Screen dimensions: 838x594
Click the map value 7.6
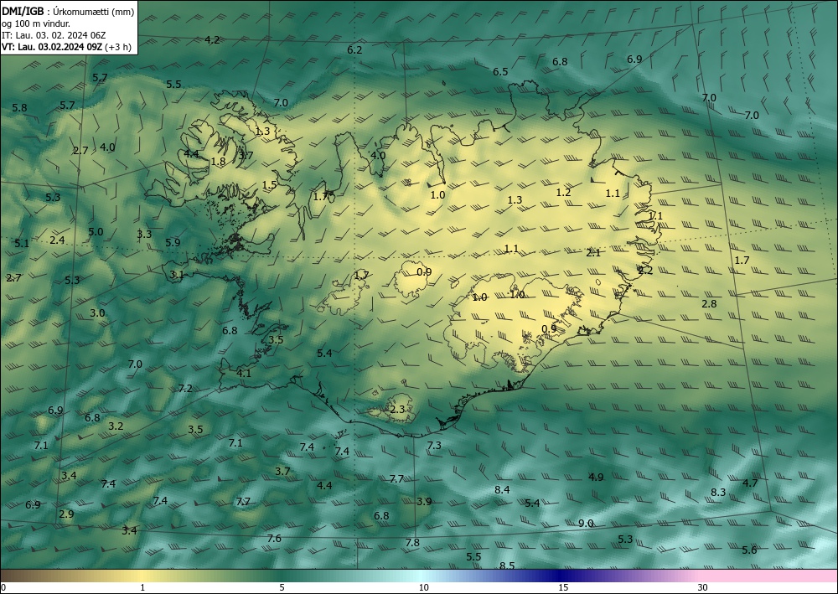pyautogui.click(x=274, y=538)
